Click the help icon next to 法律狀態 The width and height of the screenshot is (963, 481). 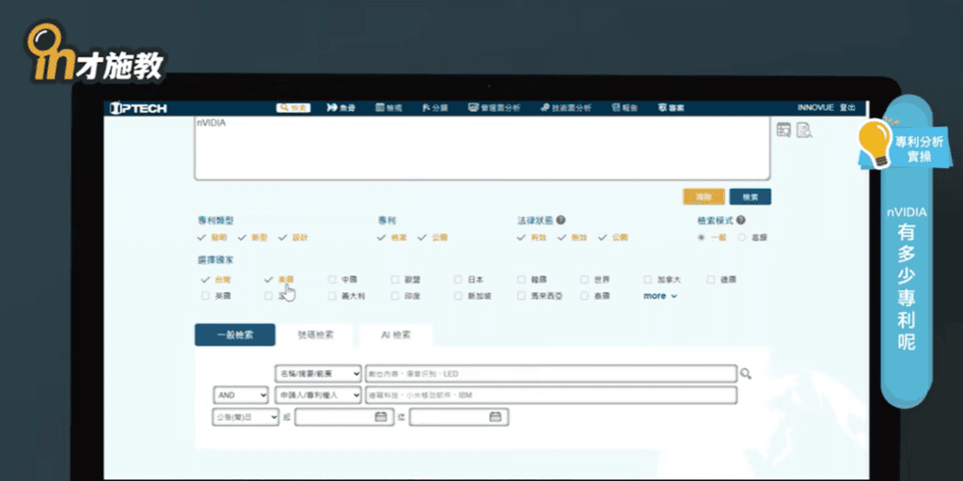tap(560, 220)
